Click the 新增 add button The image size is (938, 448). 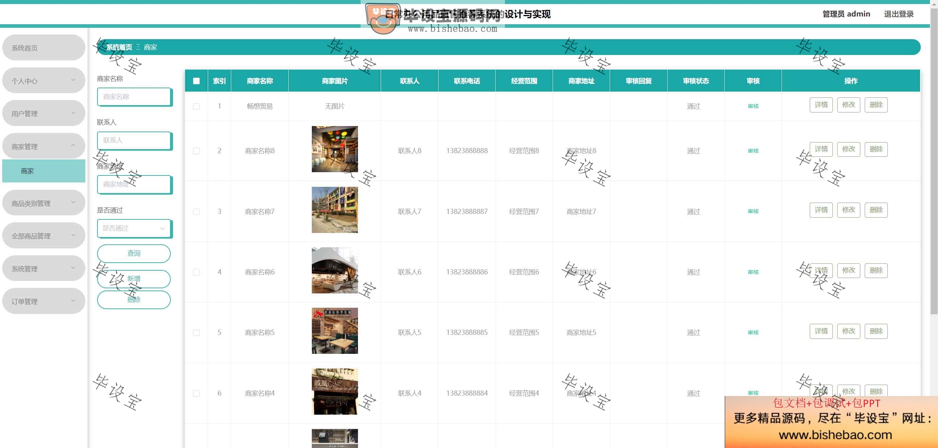134,279
